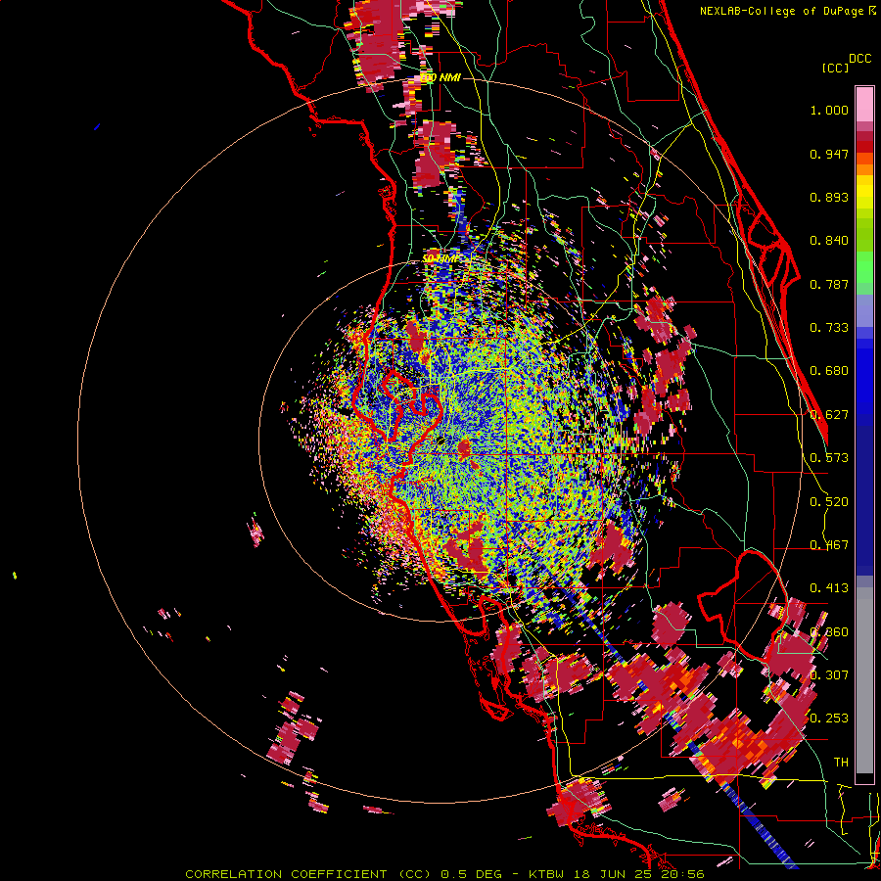The width and height of the screenshot is (881, 881).
Task: Select the 0.573 scale value
Action: click(x=829, y=458)
